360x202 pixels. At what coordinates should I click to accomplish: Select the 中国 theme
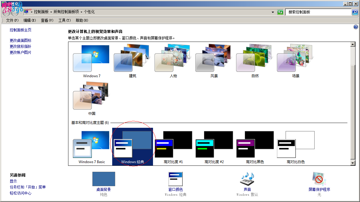click(x=91, y=99)
